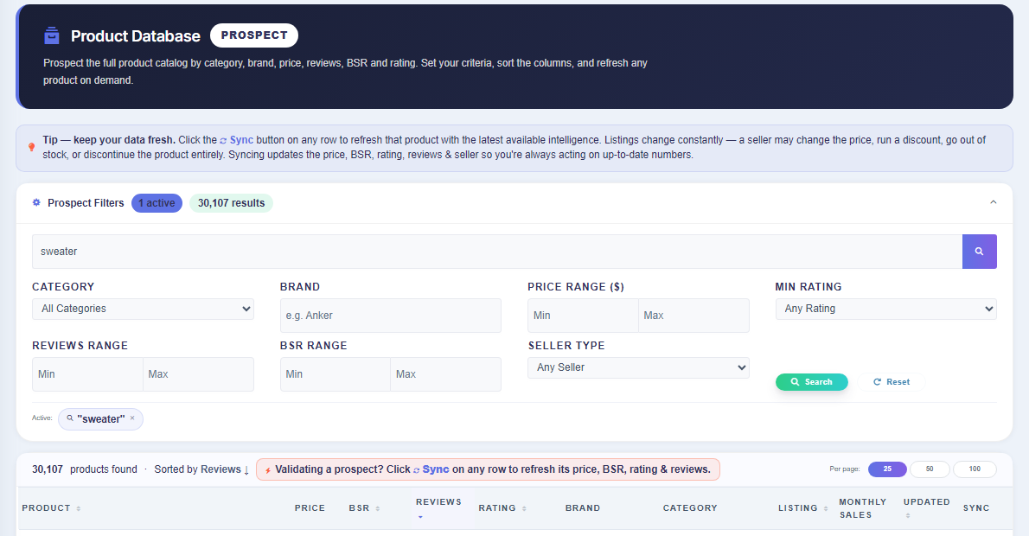Click the BRAND column header
Viewport: 1029px width, 536px height.
point(583,507)
